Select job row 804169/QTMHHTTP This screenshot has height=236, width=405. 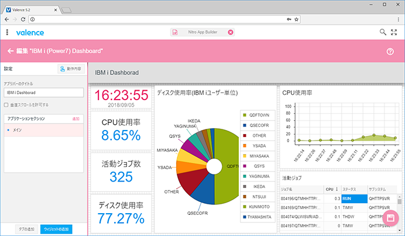[338, 208]
